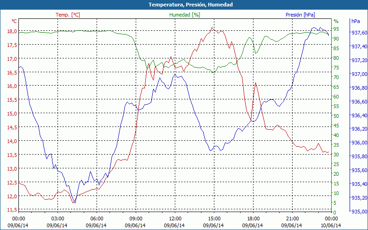Click the '937,60' pressure axis tick
Viewport: 368px width, 230px height.
[359, 33]
